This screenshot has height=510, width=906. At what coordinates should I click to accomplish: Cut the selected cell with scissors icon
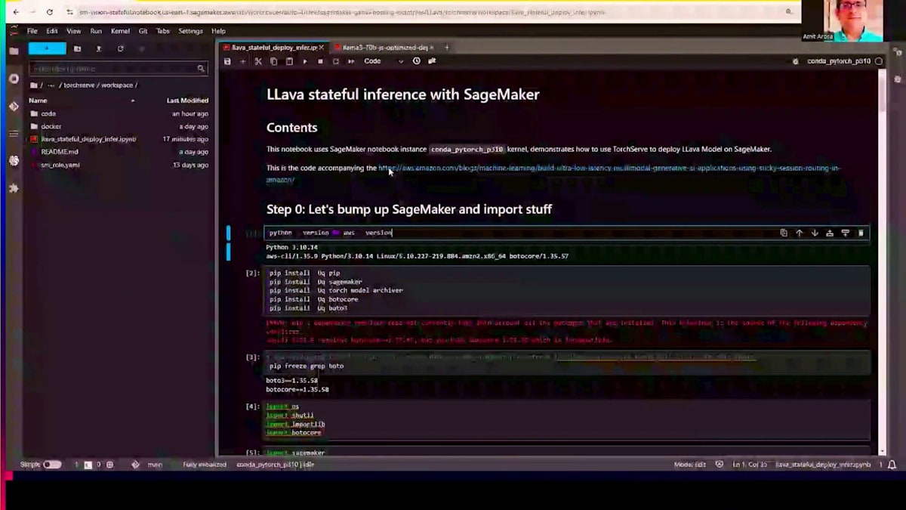(x=258, y=61)
